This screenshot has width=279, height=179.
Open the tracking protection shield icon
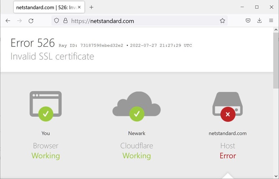(x=56, y=21)
